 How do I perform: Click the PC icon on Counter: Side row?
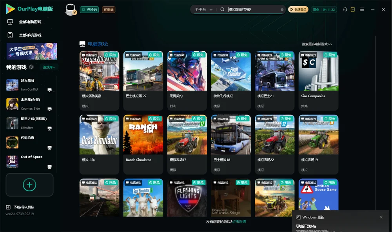pos(49,109)
